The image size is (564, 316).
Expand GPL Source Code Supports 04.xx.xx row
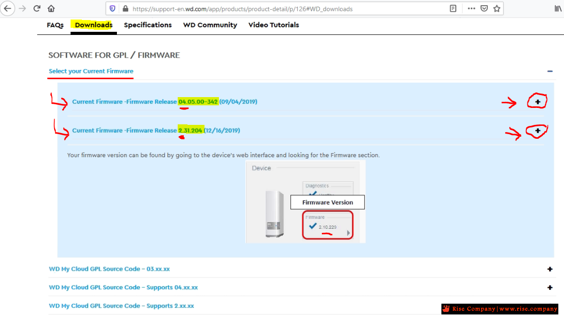click(x=550, y=288)
